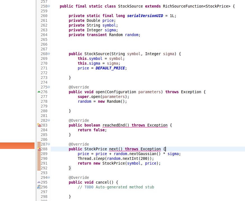The height and width of the screenshot is (201, 245).
Task: Collapse the open() method fold at line 275
Action: (x=49, y=87)
